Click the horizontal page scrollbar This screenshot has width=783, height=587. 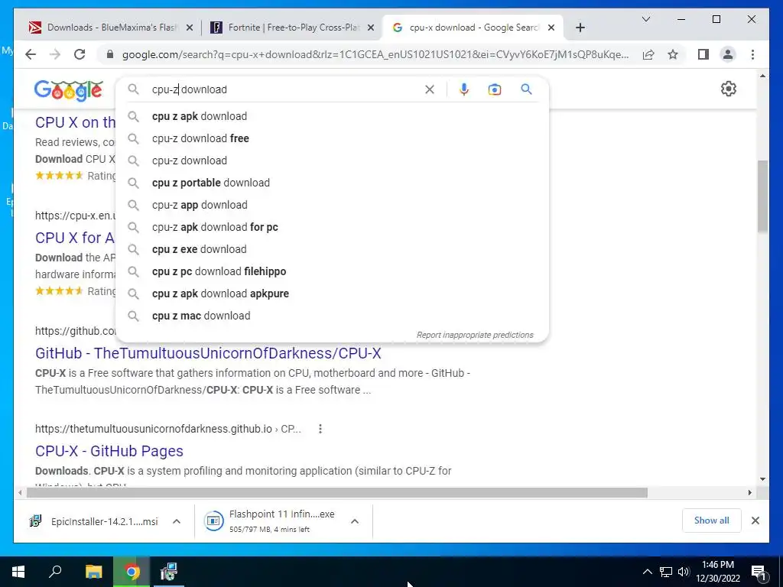337,493
